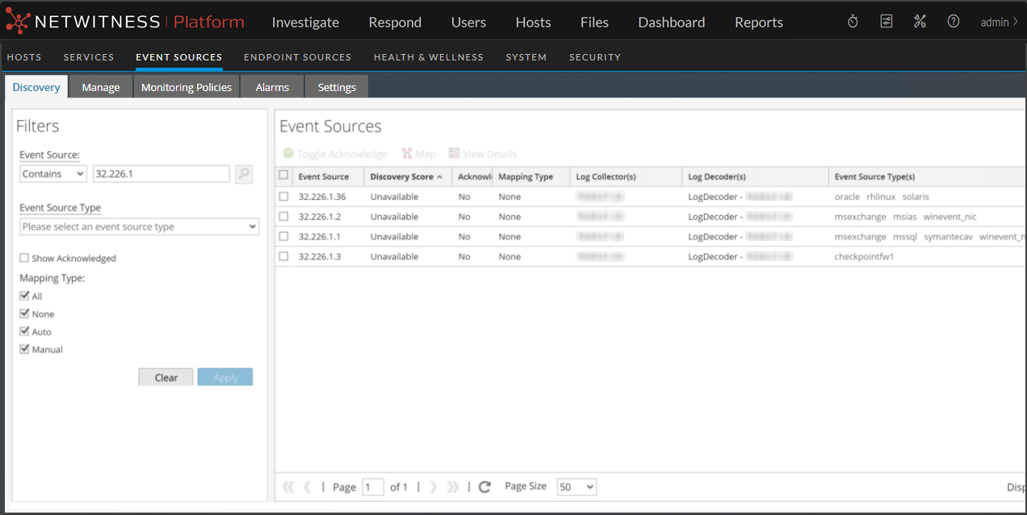1027x515 pixels.
Task: Enable the Show Acknowledged checkbox
Action: [x=25, y=259]
